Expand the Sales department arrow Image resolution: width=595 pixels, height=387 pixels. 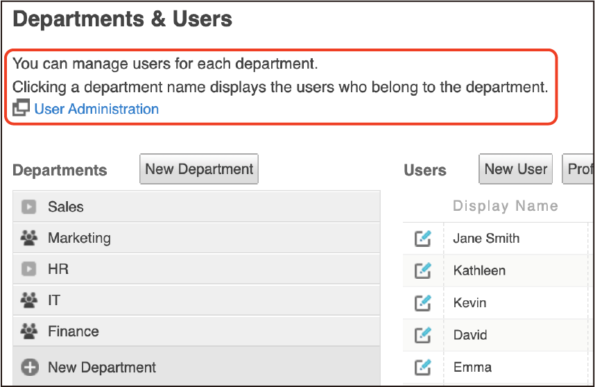[x=28, y=207]
